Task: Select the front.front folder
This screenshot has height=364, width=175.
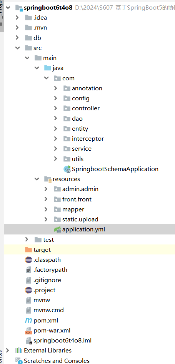Action: tap(77, 199)
